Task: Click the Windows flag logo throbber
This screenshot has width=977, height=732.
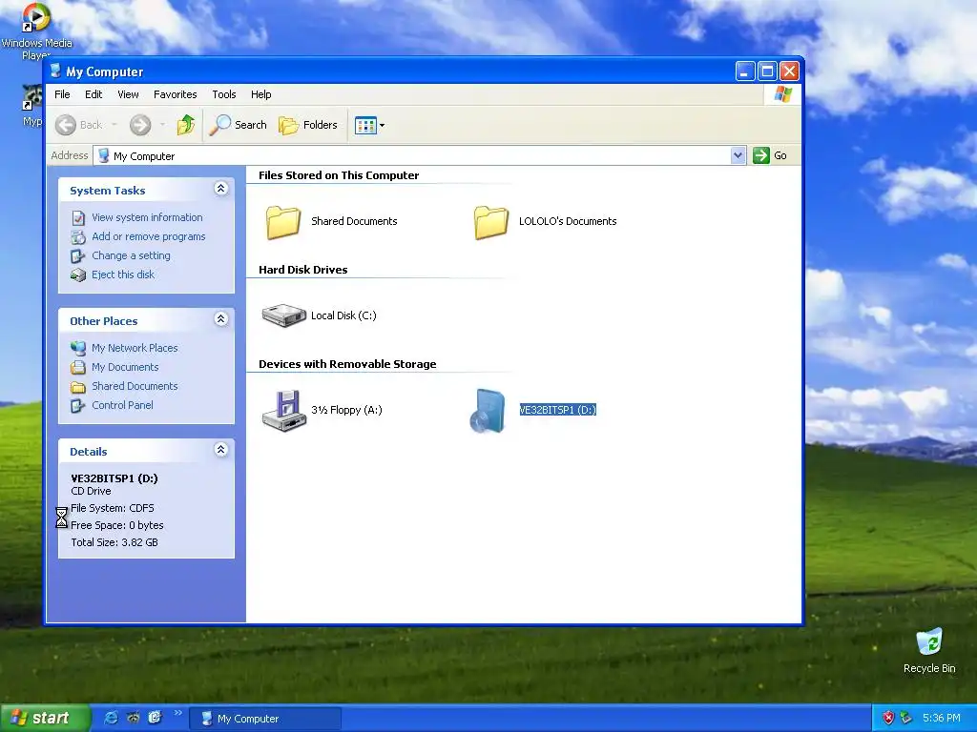Action: [782, 94]
